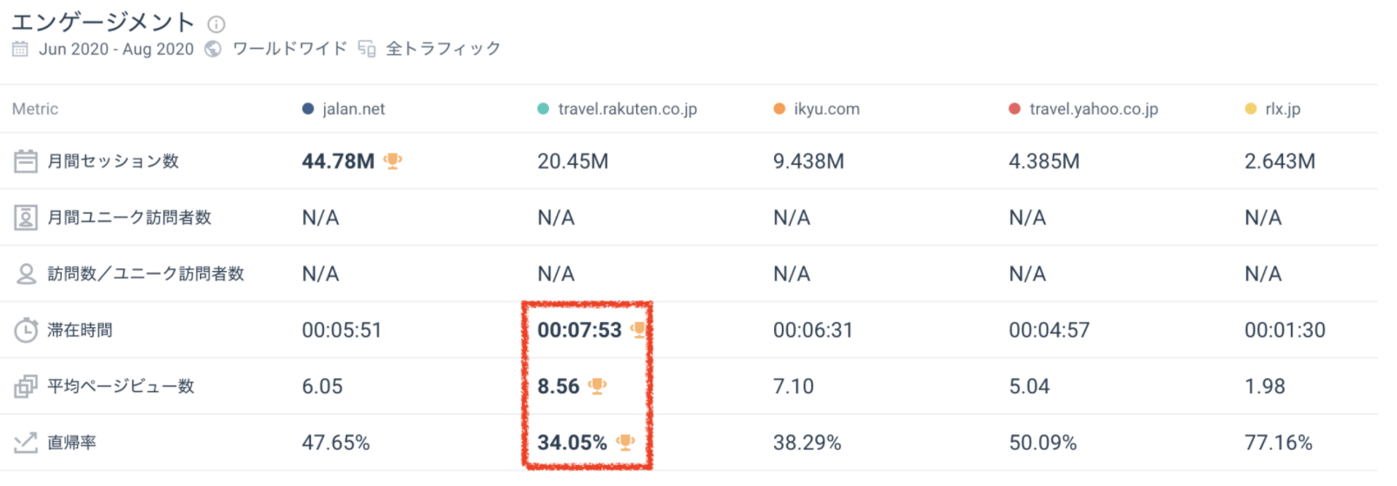The width and height of the screenshot is (1397, 486).
Task: Click the calendar icon next to date range
Action: tap(20, 49)
